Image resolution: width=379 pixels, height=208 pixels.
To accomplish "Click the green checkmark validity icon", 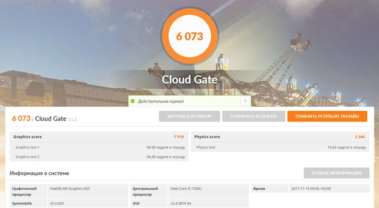I will (x=133, y=101).
